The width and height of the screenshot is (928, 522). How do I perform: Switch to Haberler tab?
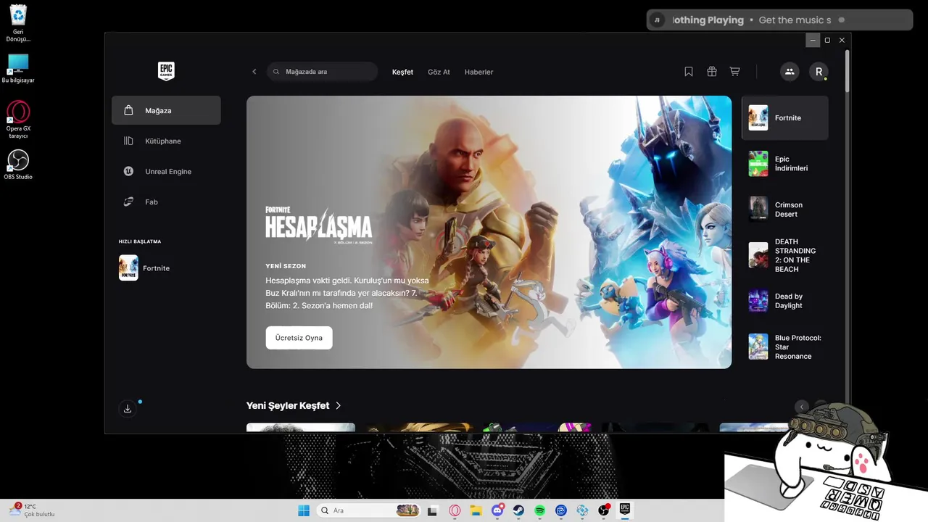pyautogui.click(x=478, y=72)
